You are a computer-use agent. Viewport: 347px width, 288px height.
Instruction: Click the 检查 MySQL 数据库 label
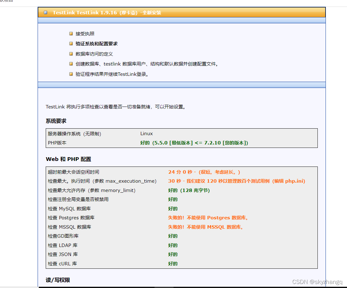coord(69,209)
